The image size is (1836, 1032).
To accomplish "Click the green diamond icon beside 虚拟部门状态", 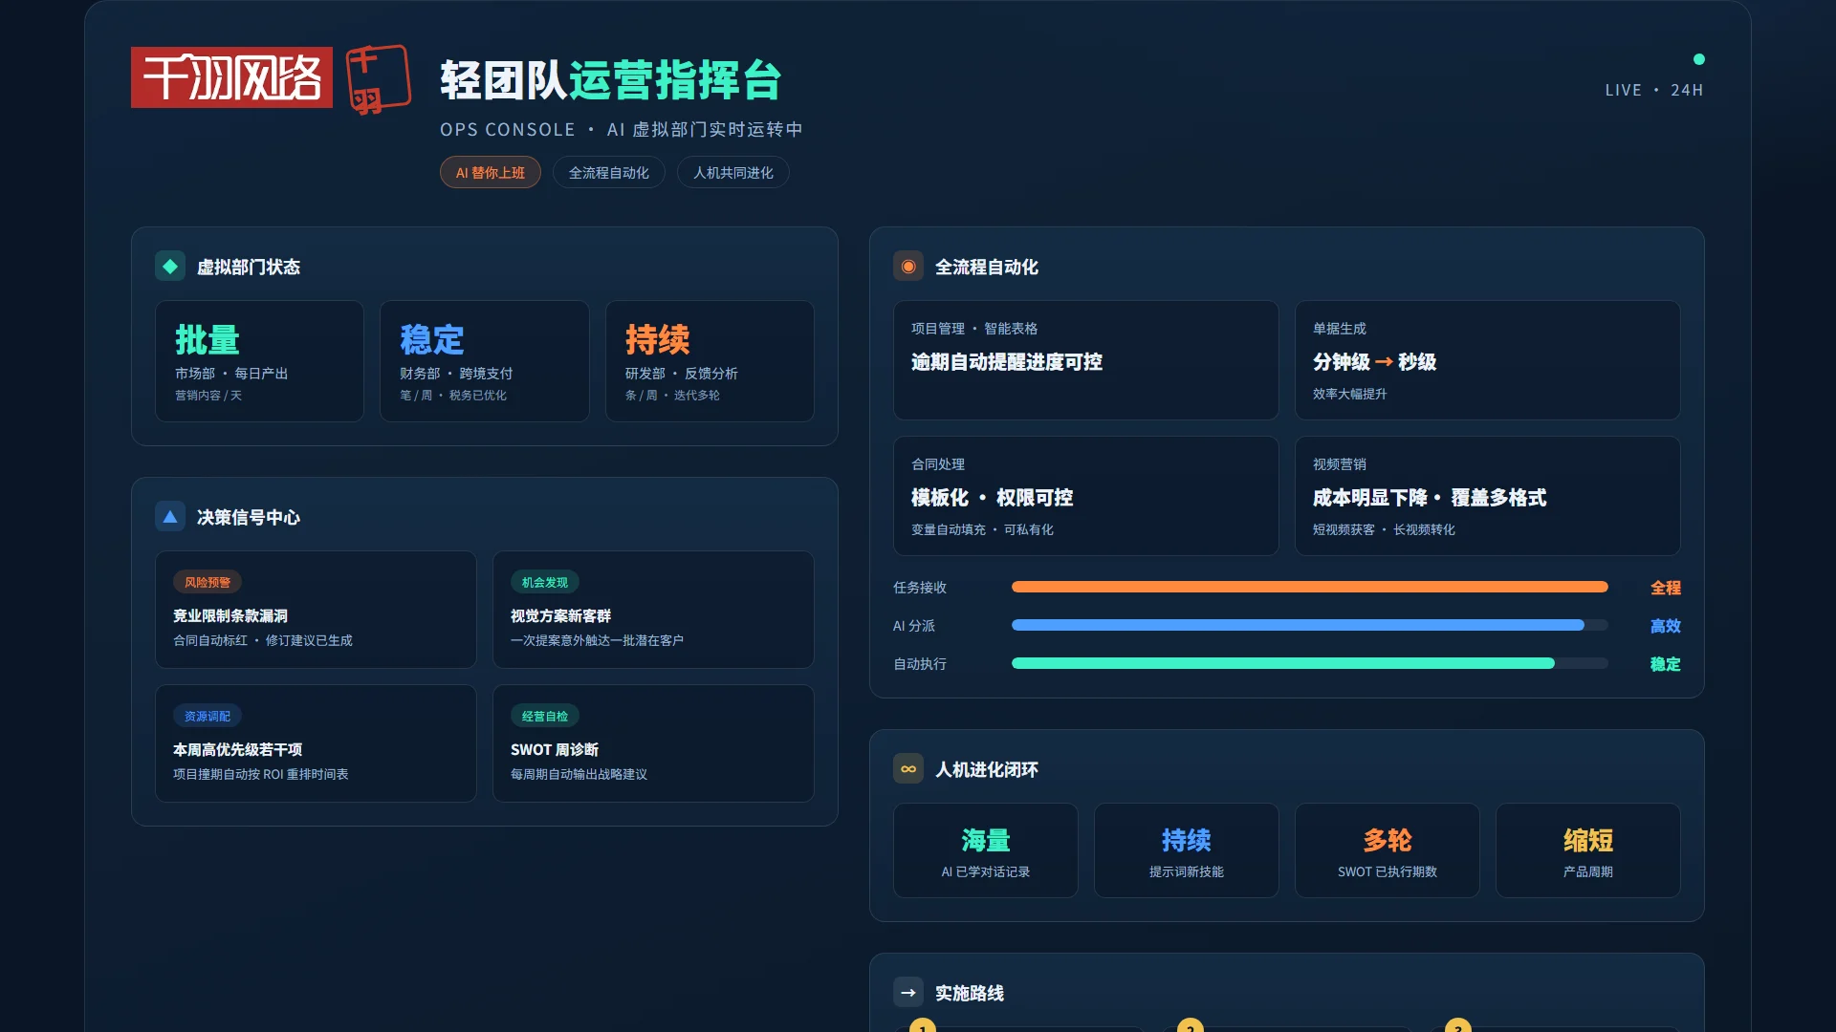I will coord(170,267).
